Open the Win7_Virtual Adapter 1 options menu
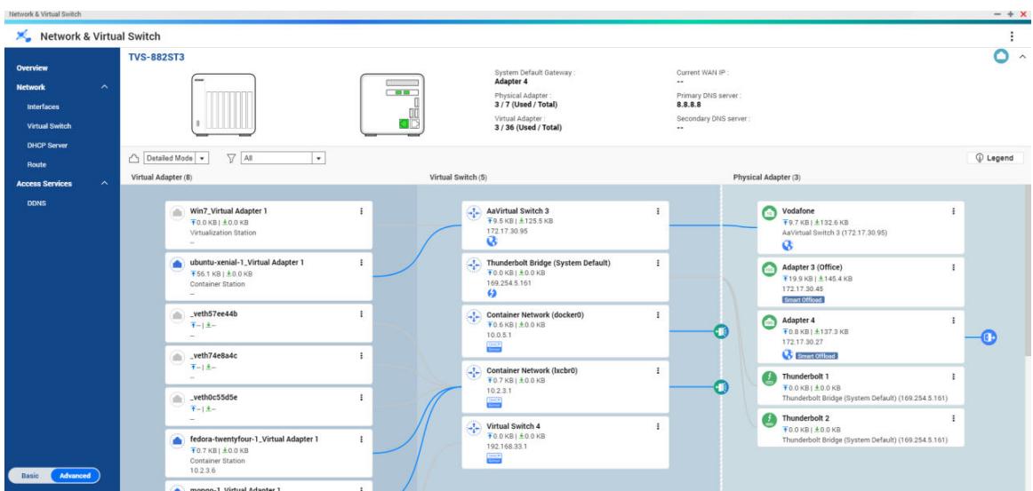1033x491 pixels. pyautogui.click(x=361, y=211)
